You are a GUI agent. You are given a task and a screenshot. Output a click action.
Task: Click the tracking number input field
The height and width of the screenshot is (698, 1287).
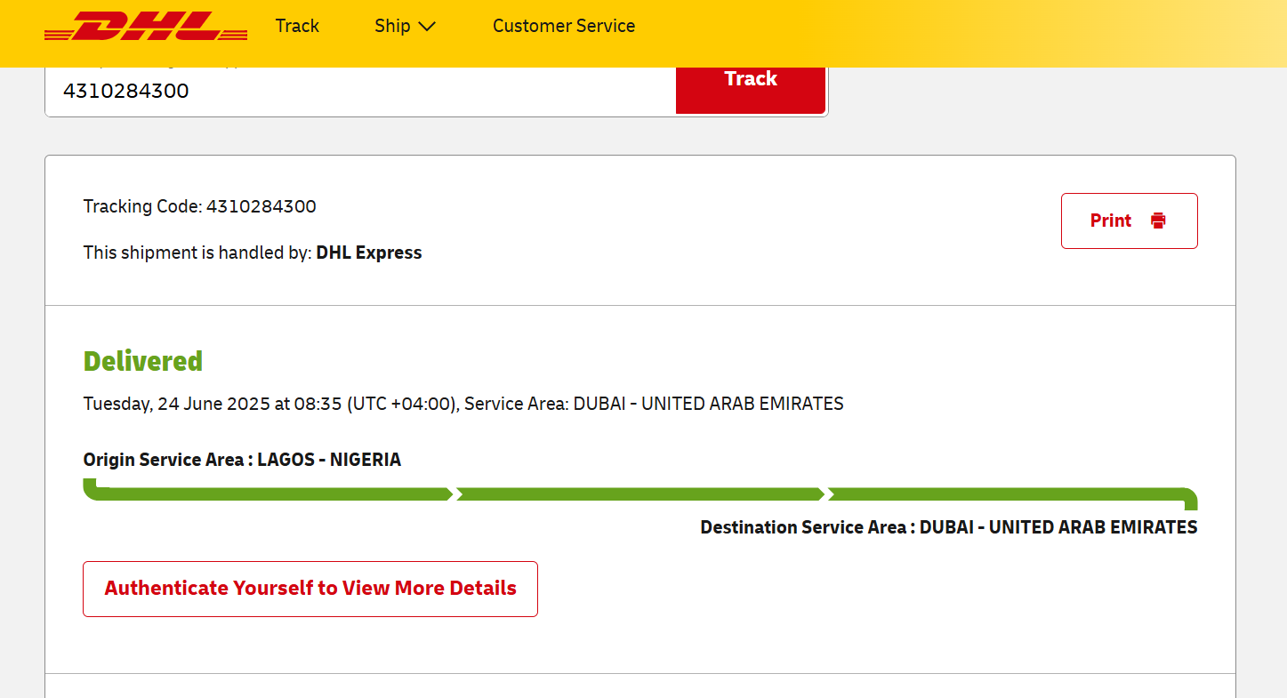coord(360,91)
